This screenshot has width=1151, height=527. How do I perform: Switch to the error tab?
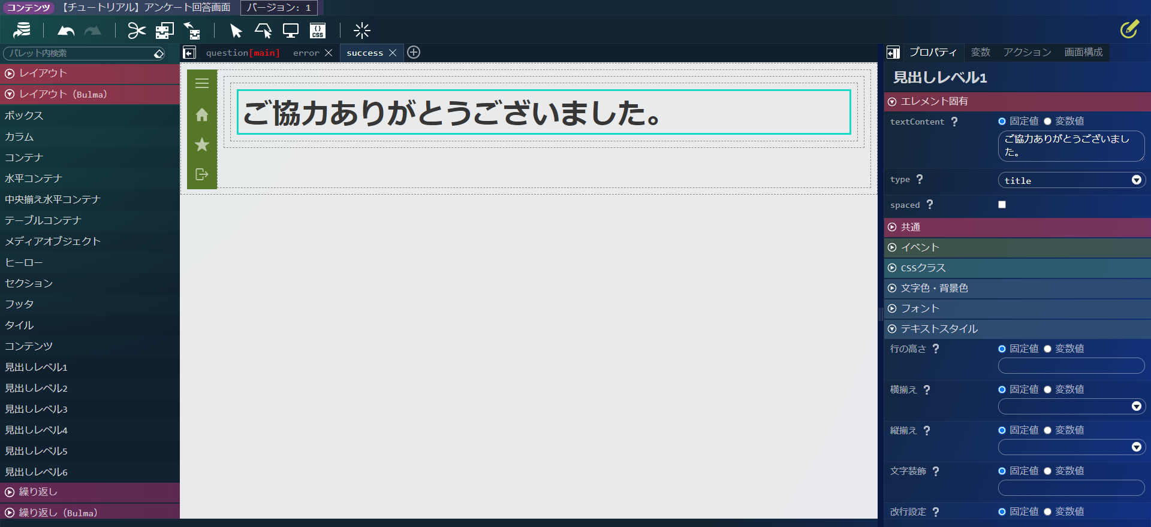pyautogui.click(x=306, y=53)
